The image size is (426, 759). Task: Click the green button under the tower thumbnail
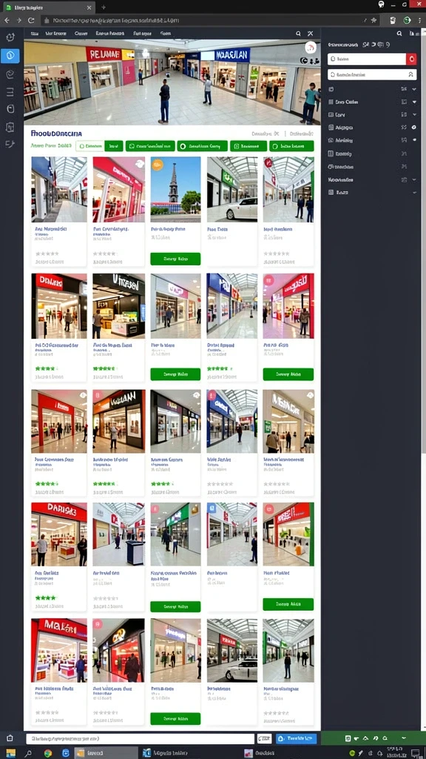point(175,259)
